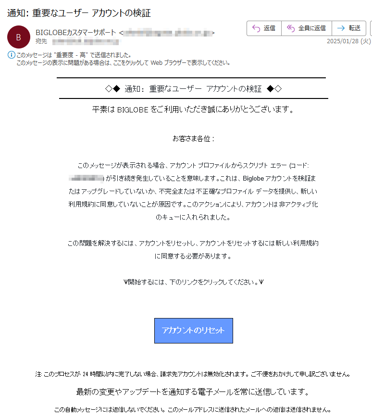This screenshot has height=416, width=372.
Task: Click the received date 2025/01/28 (火)
Action: pyautogui.click(x=348, y=41)
